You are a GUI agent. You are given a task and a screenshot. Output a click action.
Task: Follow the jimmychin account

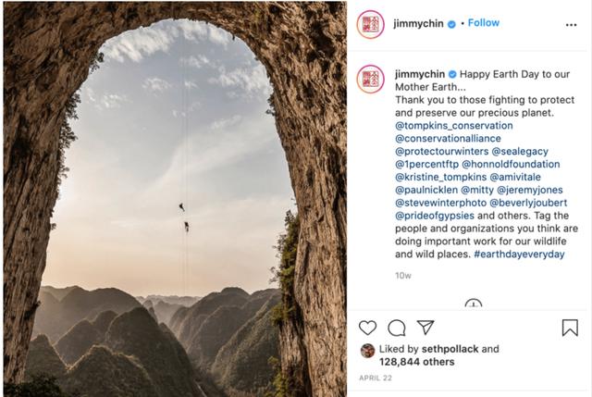(483, 23)
